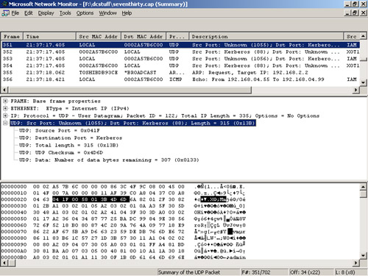Collapse the UDP: Src Port node
The image size is (368, 276).
pyautogui.click(x=5, y=123)
